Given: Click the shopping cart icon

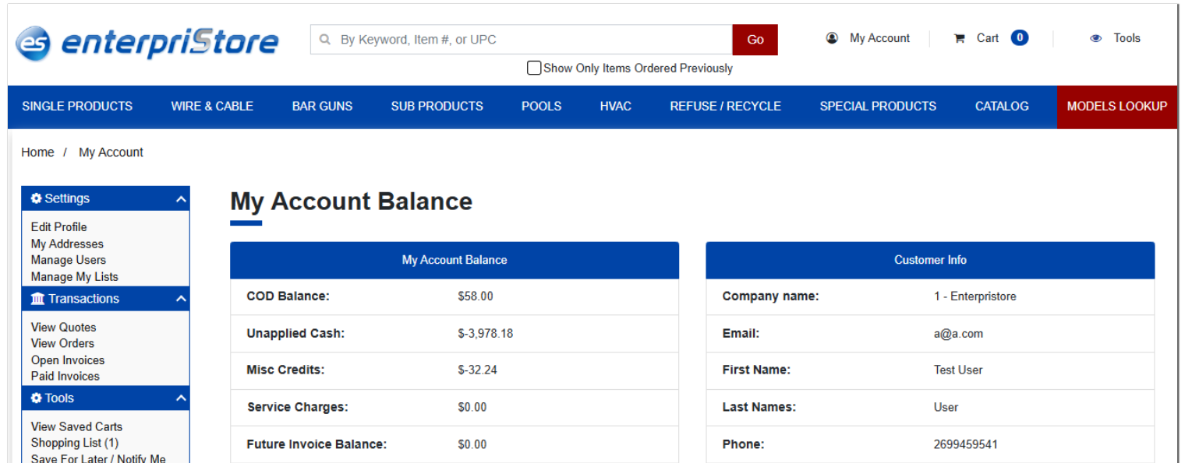Looking at the screenshot, I should click(959, 38).
